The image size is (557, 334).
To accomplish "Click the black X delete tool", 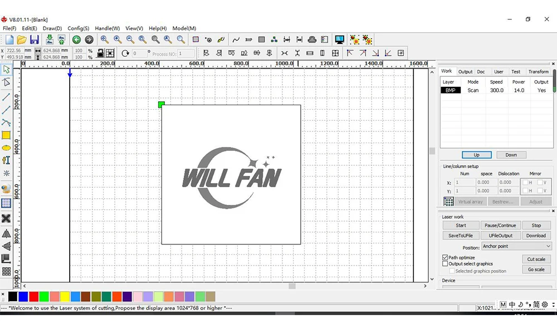I will (6, 218).
